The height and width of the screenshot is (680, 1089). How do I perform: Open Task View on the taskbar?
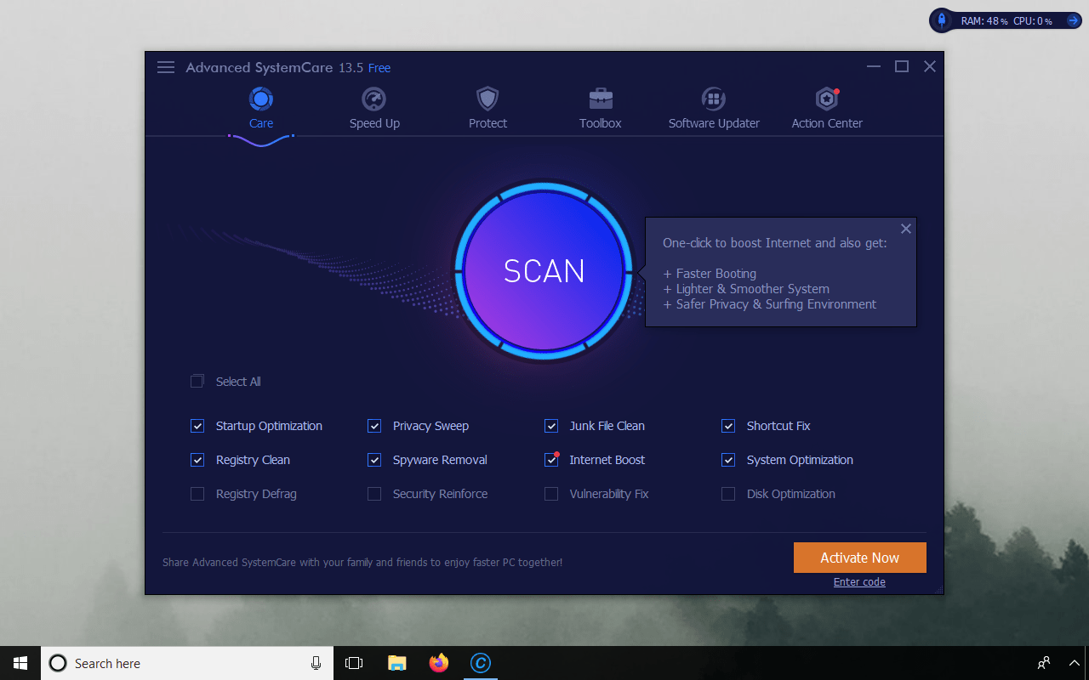(354, 663)
